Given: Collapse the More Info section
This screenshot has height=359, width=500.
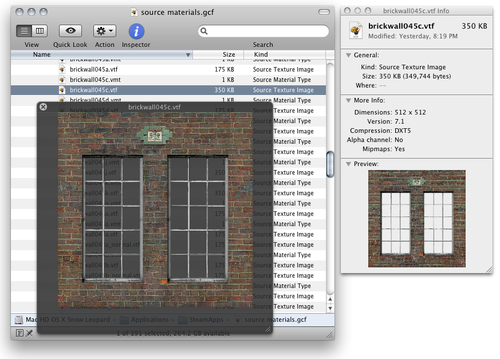Looking at the screenshot, I should [x=349, y=100].
